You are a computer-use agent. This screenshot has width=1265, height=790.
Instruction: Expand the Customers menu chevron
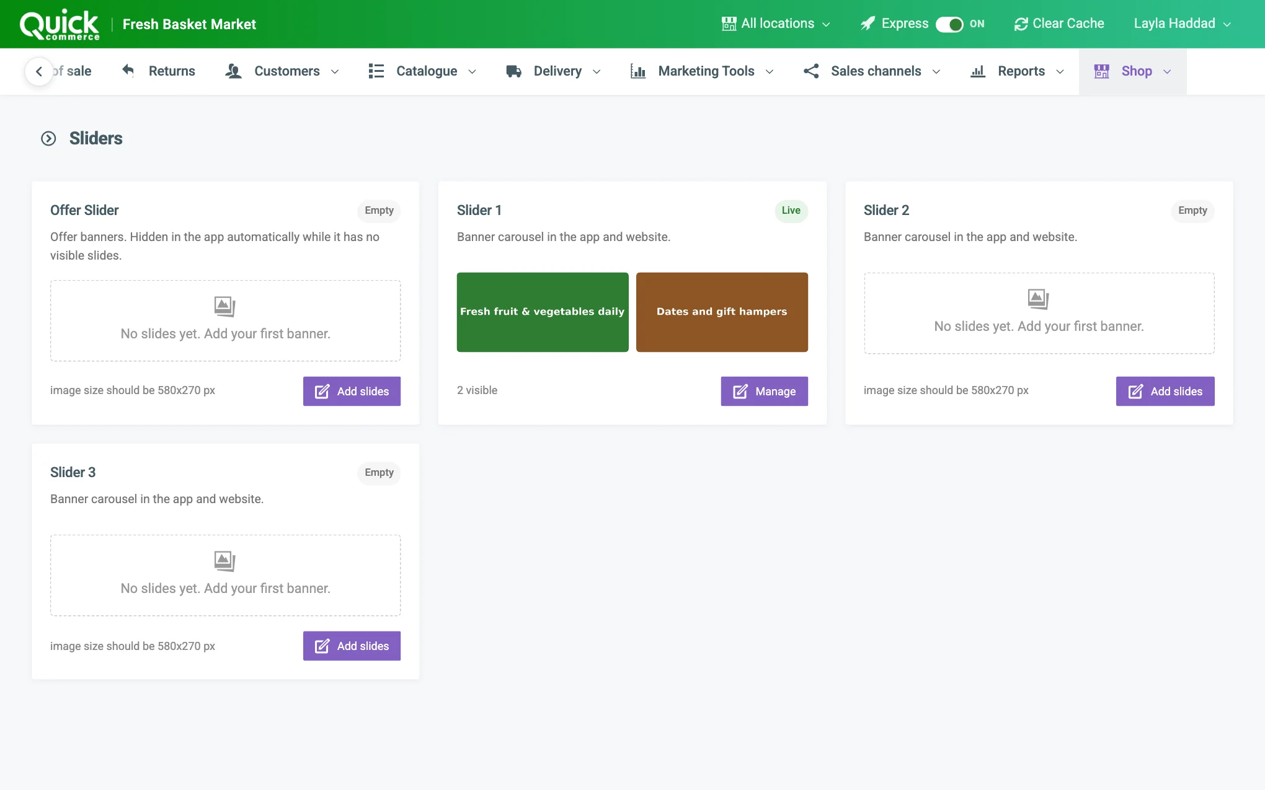(x=335, y=72)
